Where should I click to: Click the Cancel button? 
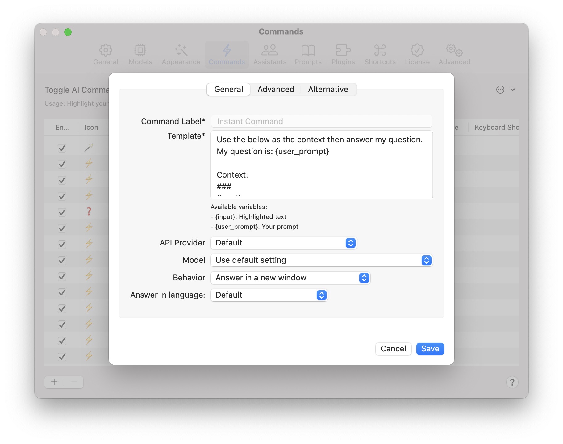[393, 349]
